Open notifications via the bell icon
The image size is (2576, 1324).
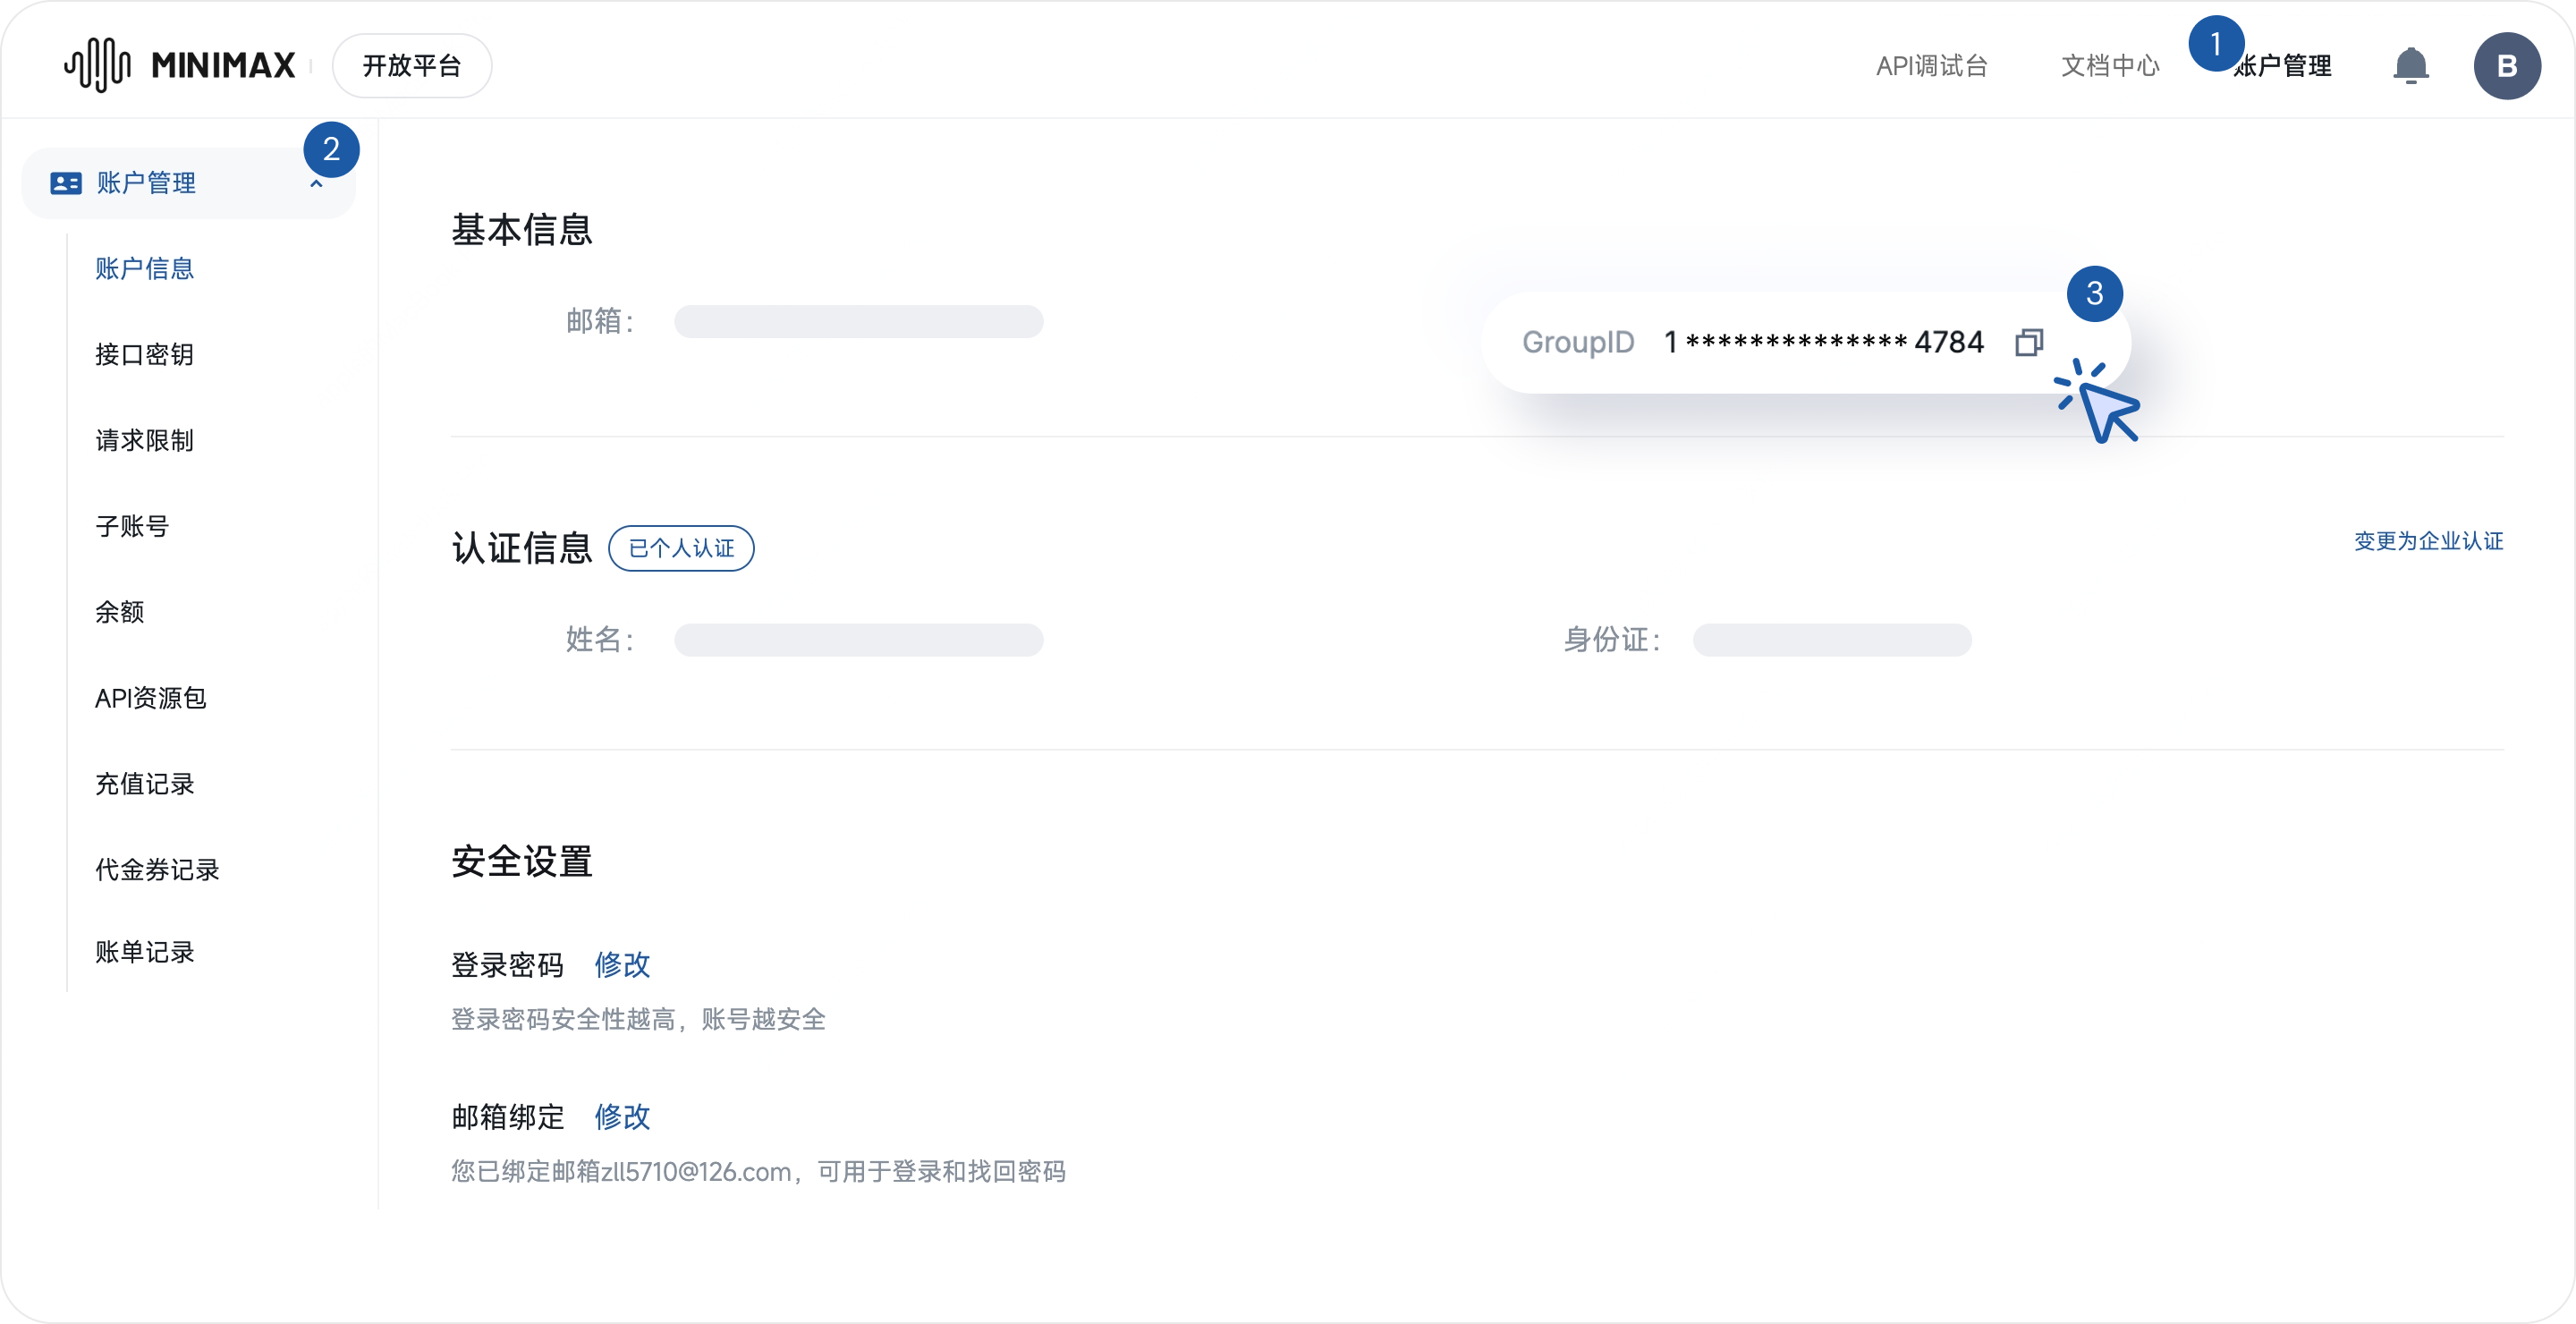point(2410,66)
